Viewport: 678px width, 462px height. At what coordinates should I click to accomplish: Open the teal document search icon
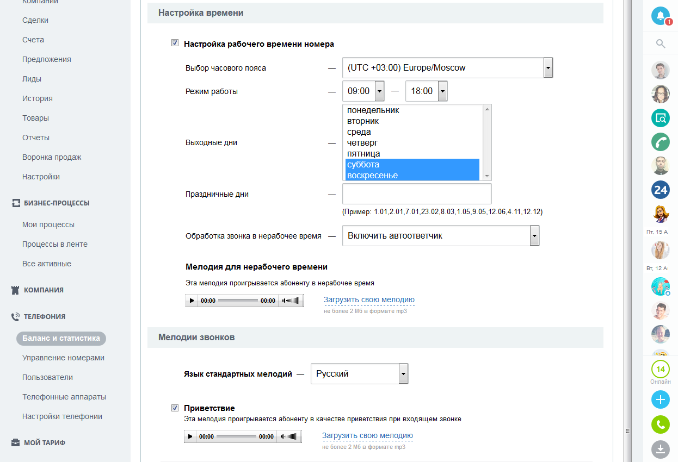[x=661, y=118]
